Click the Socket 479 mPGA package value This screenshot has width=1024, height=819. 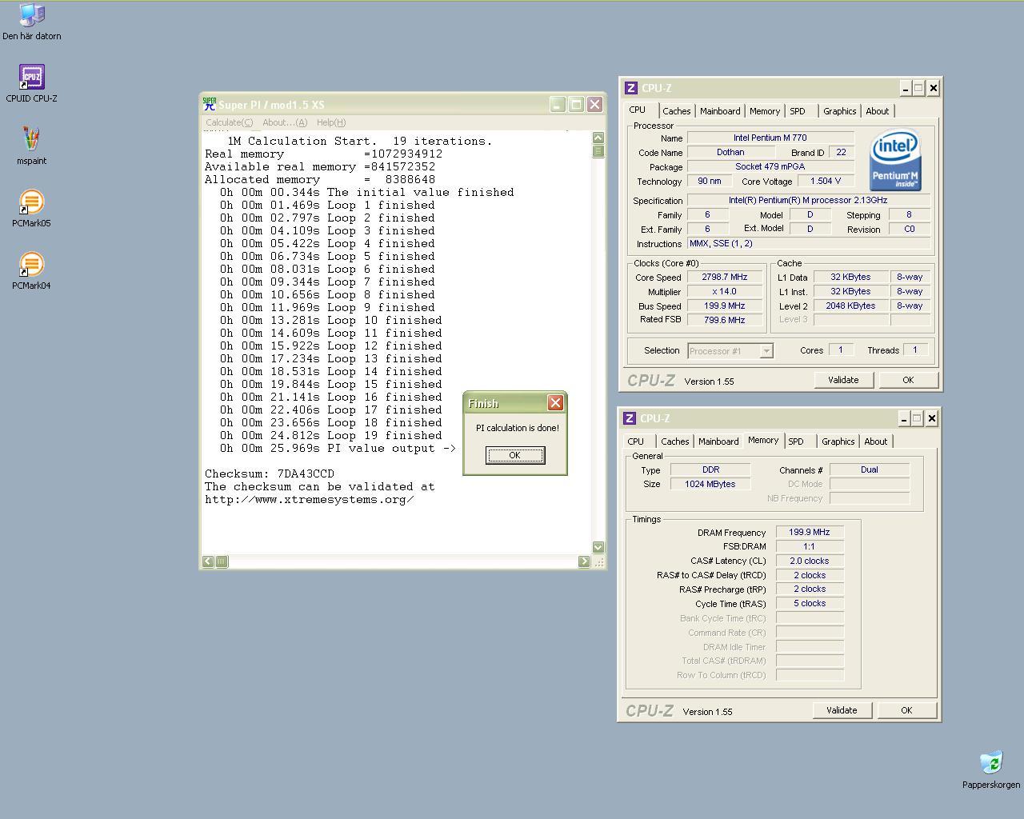(770, 166)
